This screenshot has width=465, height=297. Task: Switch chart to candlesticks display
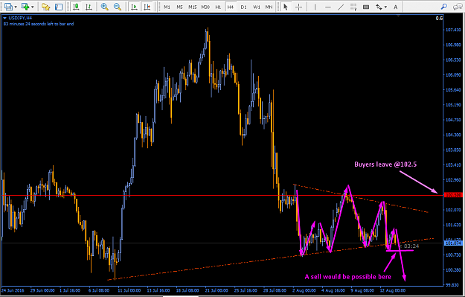point(76,7)
